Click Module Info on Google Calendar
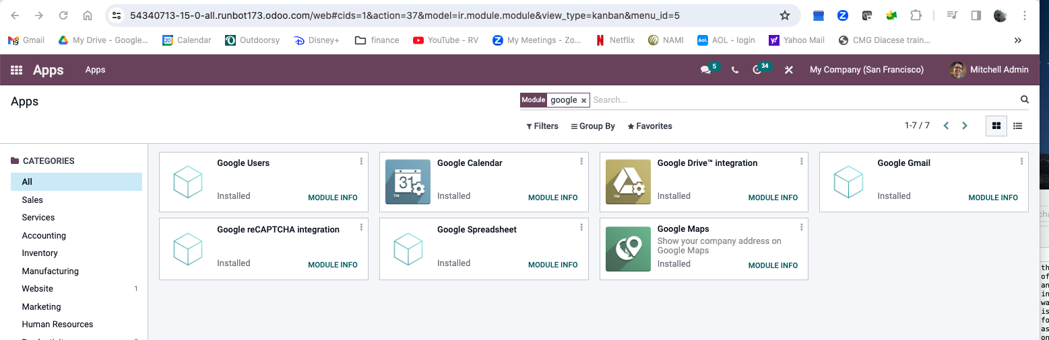1049x340 pixels. coord(553,198)
